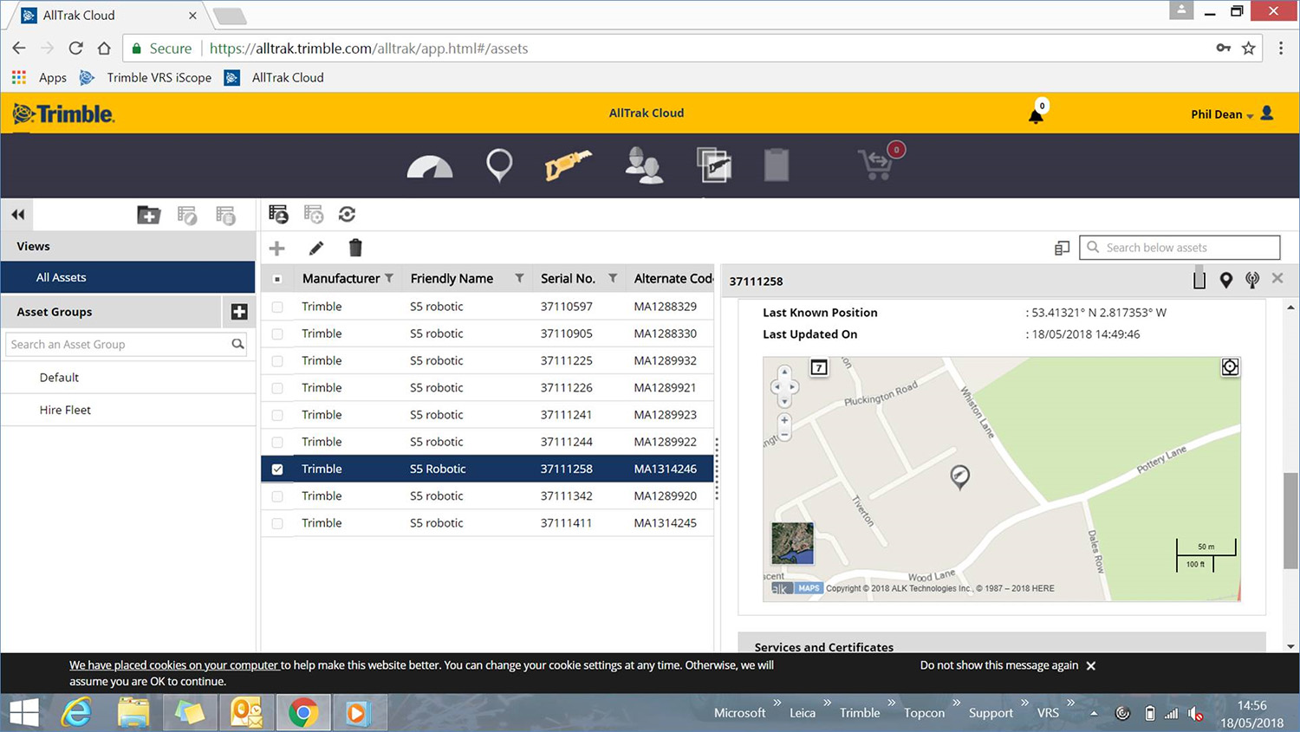Image resolution: width=1300 pixels, height=732 pixels.
Task: Click the add folder icon in sidebar
Action: point(149,214)
